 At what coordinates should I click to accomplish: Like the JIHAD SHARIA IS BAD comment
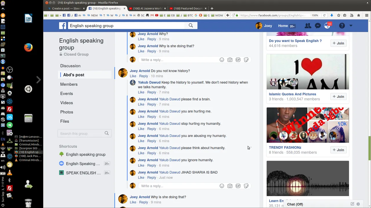coord(141,178)
